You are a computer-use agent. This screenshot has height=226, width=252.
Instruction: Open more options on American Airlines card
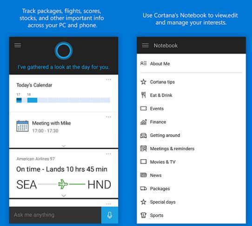108,154
